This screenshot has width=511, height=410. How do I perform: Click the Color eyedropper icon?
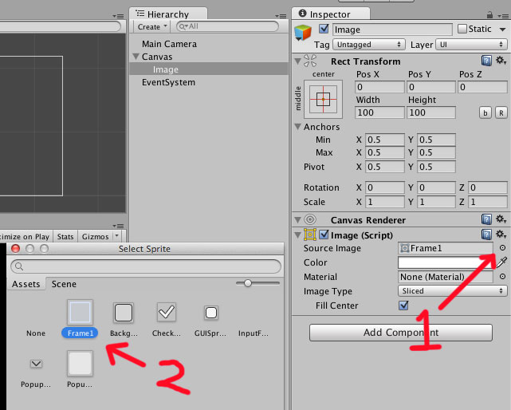click(501, 262)
